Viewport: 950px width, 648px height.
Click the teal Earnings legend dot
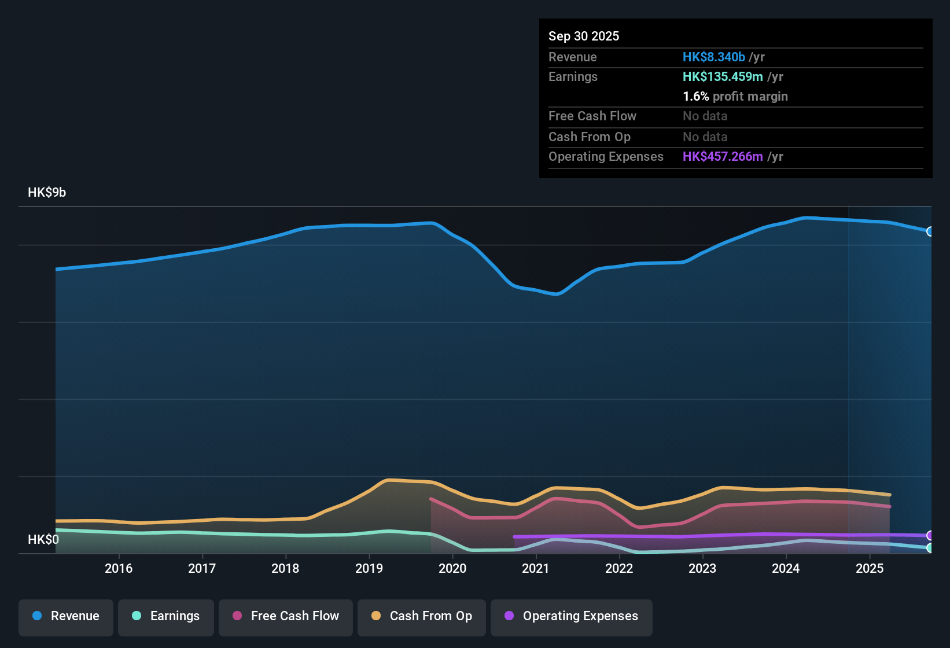[137, 616]
